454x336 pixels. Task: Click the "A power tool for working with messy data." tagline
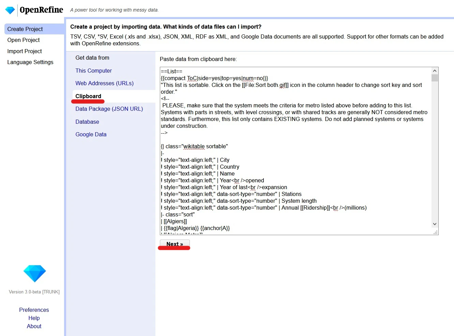click(x=114, y=10)
